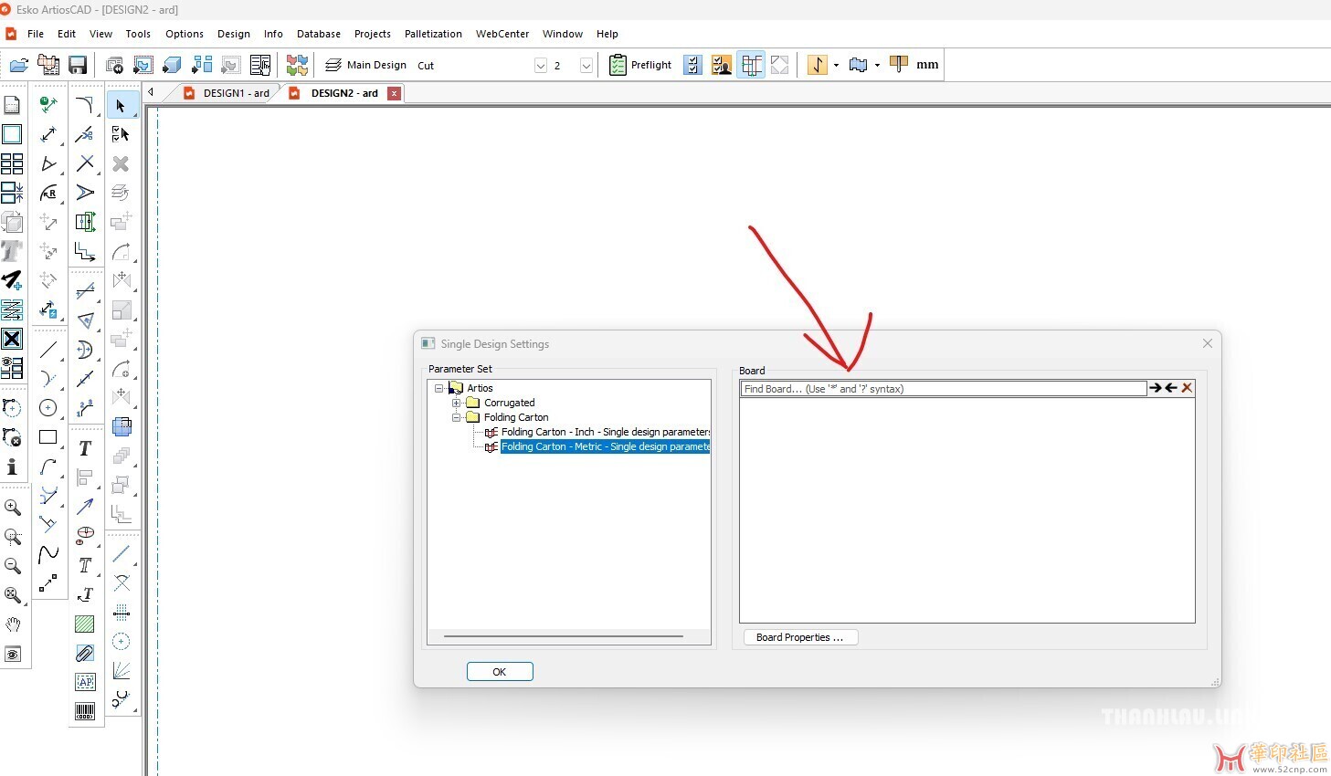This screenshot has height=776, width=1331.
Task: Click the paperclip attachment tool icon
Action: tap(85, 654)
